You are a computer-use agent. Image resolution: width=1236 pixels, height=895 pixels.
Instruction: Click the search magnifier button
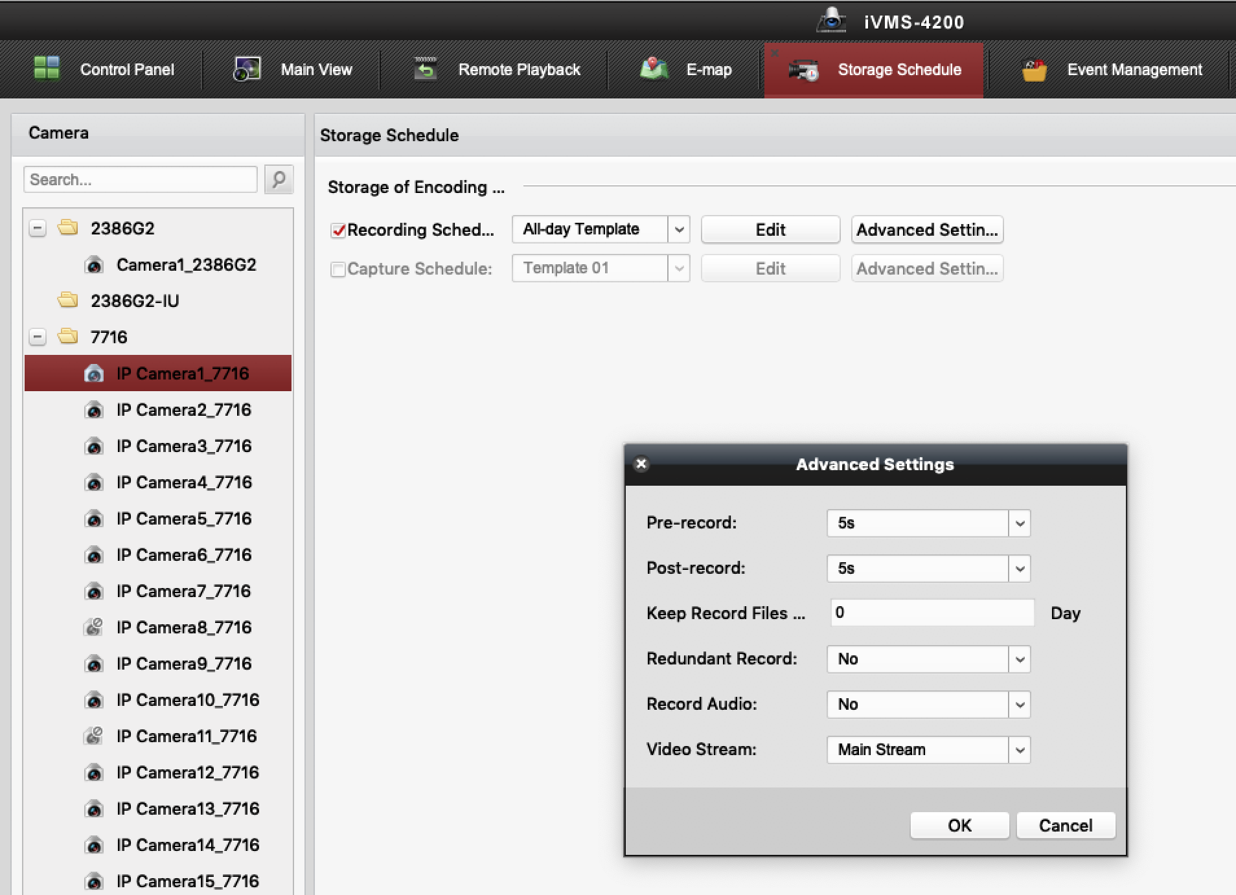click(x=279, y=179)
